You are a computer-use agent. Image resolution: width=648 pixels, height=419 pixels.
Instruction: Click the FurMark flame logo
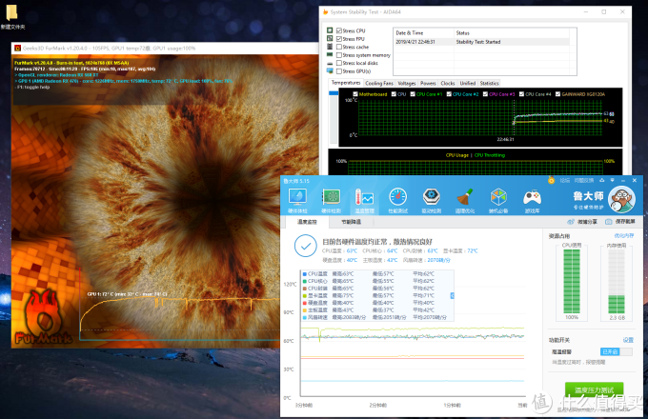(x=44, y=316)
